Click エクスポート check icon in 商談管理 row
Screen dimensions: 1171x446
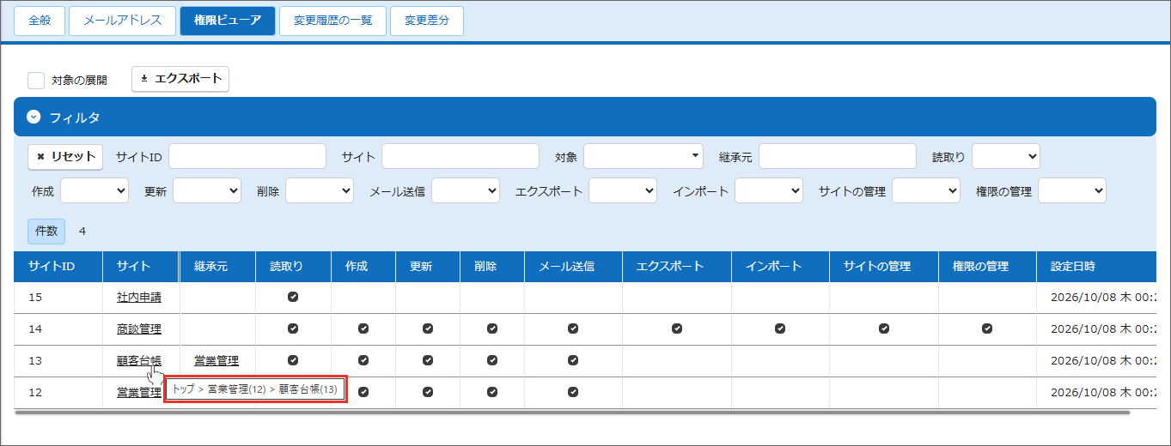click(x=677, y=328)
